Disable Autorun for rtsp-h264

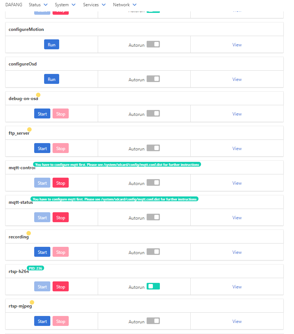(x=153, y=286)
